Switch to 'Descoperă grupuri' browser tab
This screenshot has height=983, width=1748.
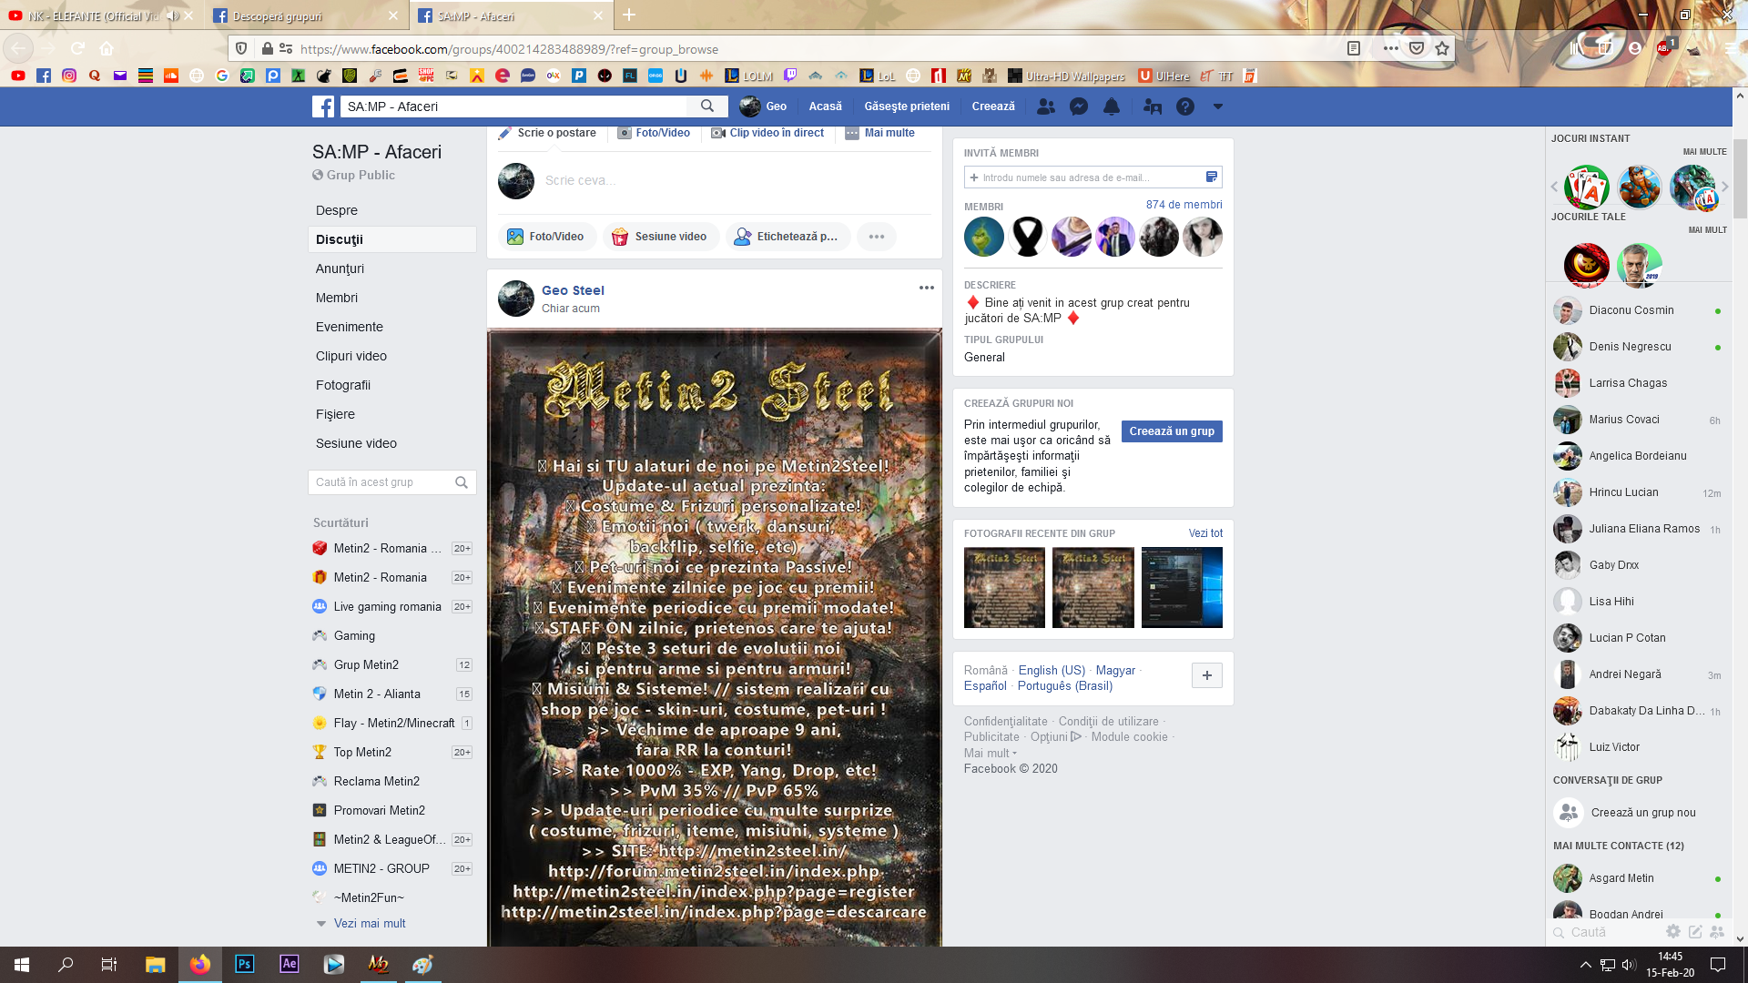pos(277,16)
